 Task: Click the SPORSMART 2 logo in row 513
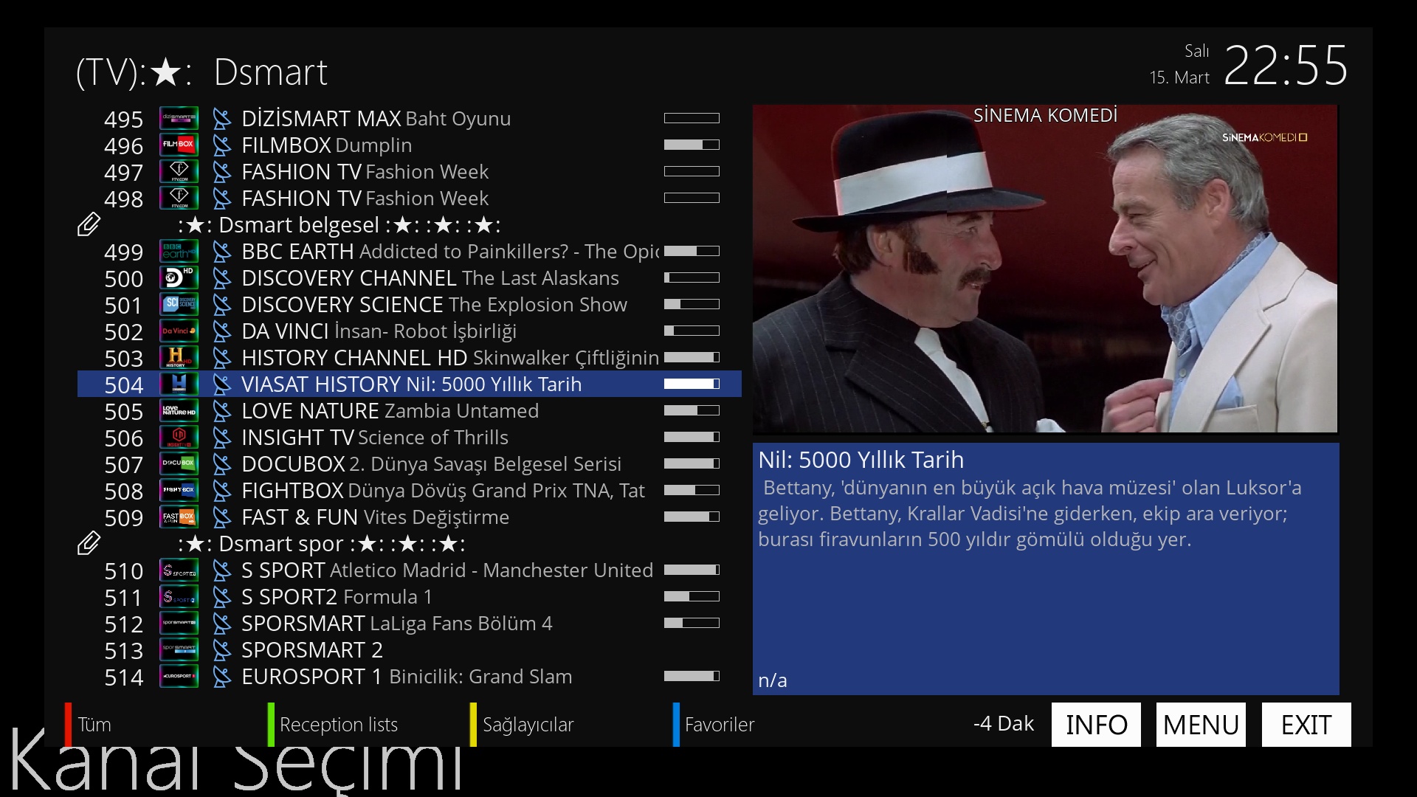click(x=179, y=649)
